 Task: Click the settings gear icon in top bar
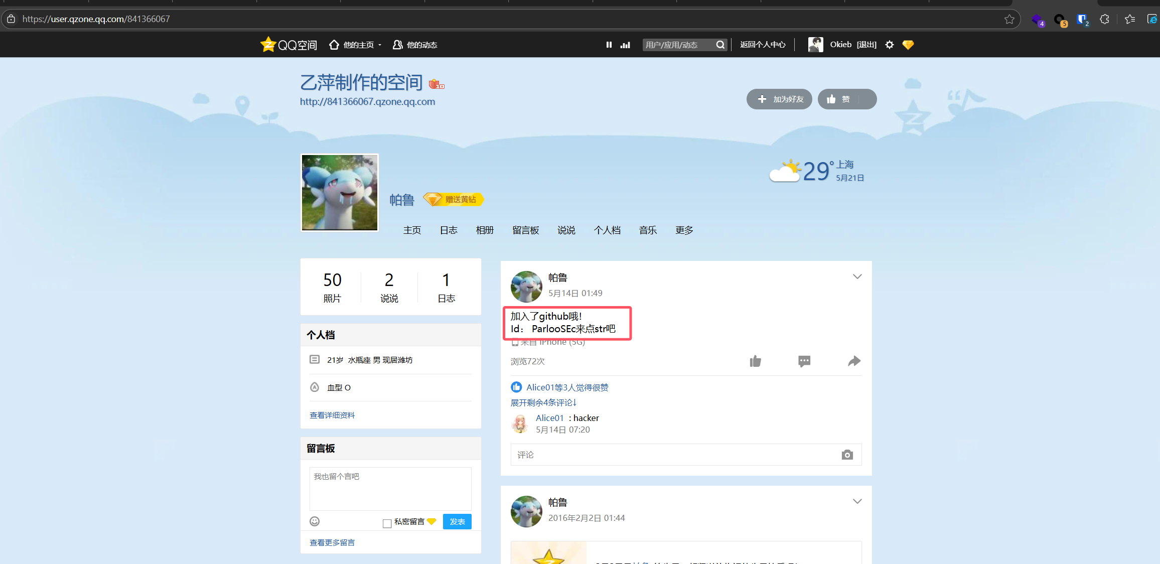click(x=890, y=45)
